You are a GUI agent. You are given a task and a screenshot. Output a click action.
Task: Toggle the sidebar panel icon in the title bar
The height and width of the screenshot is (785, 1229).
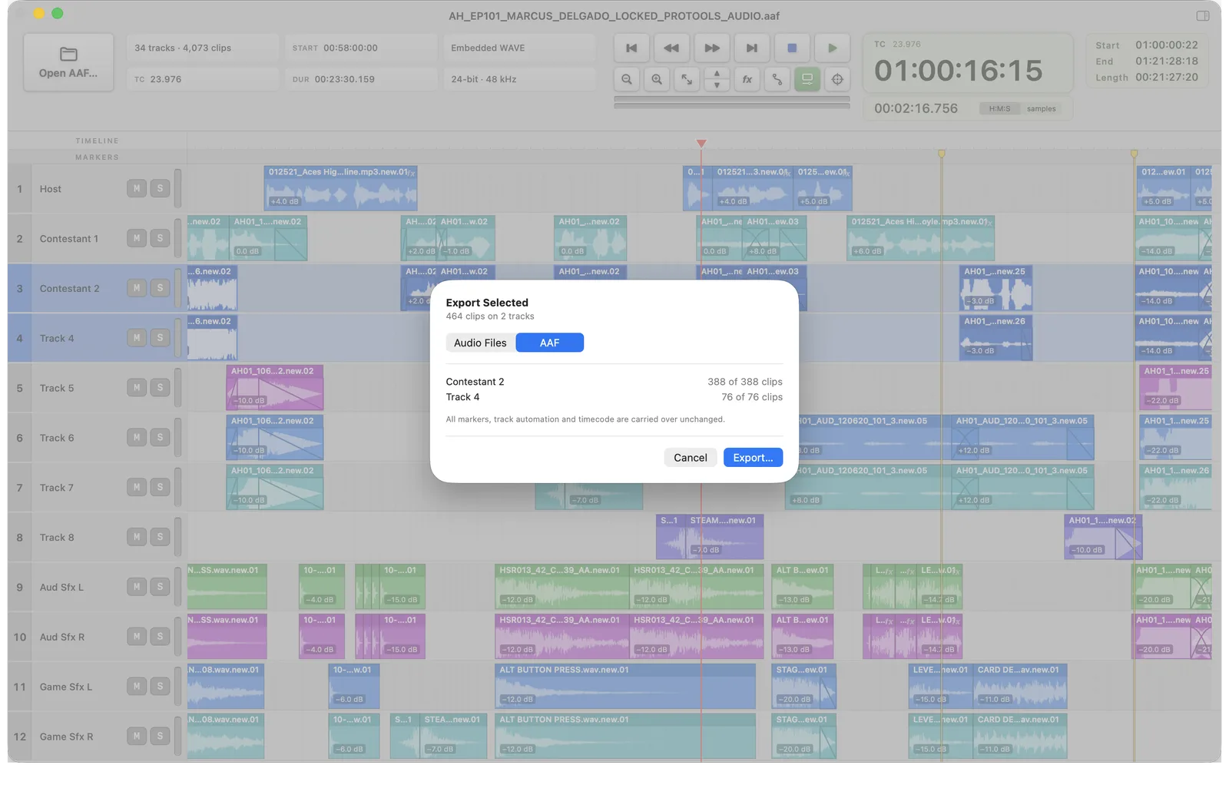1203,15
